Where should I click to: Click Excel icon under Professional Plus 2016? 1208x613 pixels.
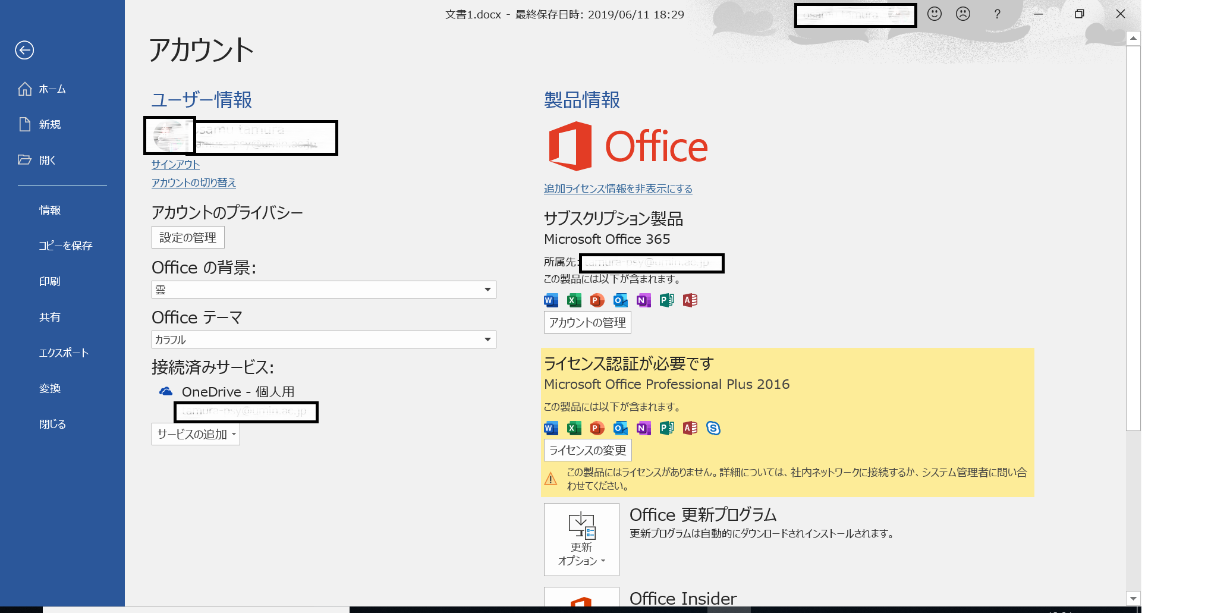point(574,429)
